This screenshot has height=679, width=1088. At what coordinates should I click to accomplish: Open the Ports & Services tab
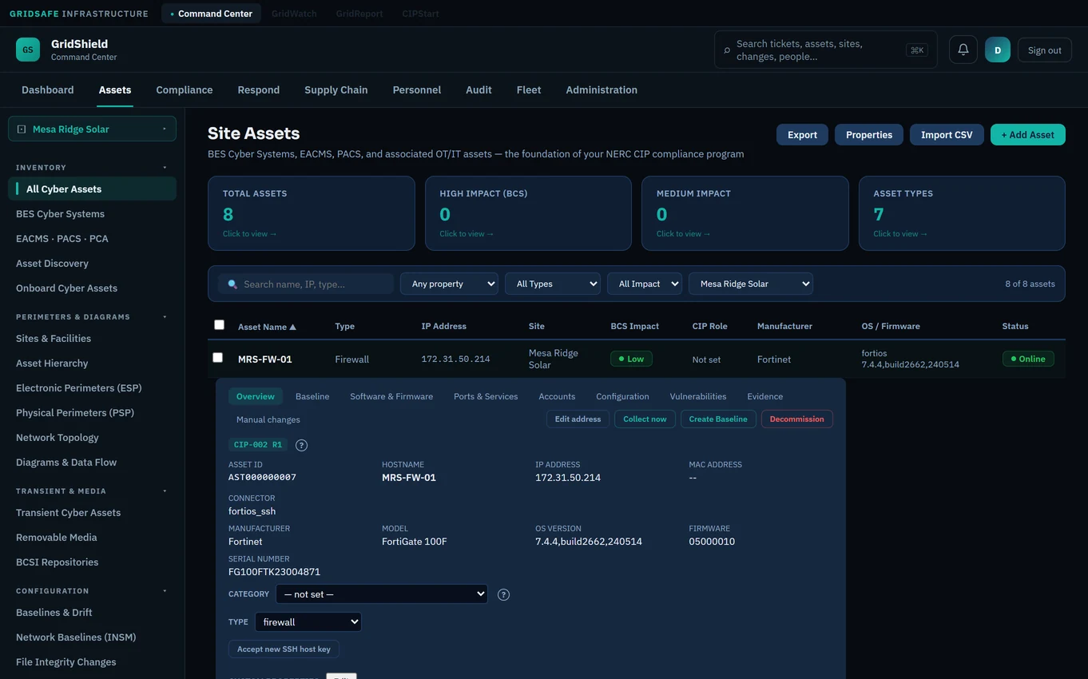pyautogui.click(x=486, y=396)
